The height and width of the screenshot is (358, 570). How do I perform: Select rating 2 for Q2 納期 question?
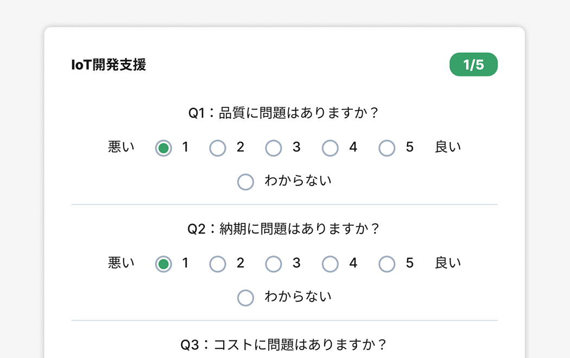(218, 264)
